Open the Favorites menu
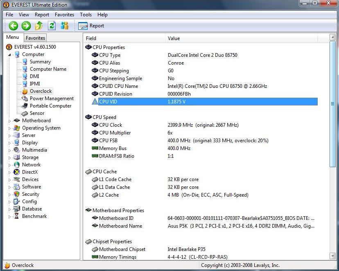 64,15
